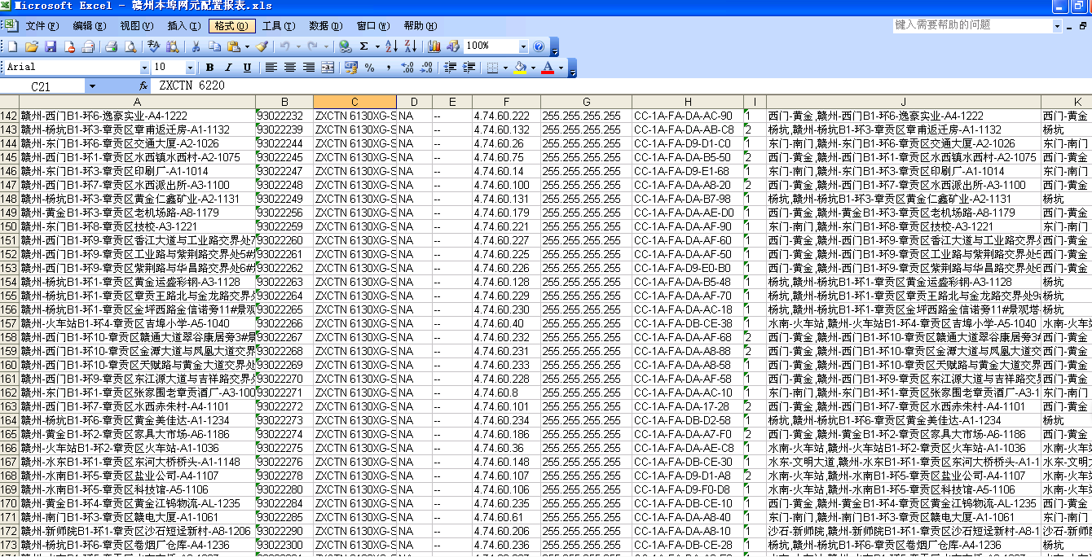Image resolution: width=1092 pixels, height=557 pixels.
Task: Expand fill color palette arrow
Action: pos(533,67)
